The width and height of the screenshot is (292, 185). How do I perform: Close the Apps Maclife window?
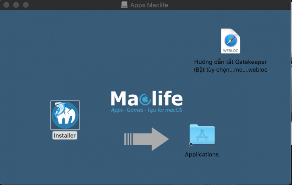[x=6, y=5]
